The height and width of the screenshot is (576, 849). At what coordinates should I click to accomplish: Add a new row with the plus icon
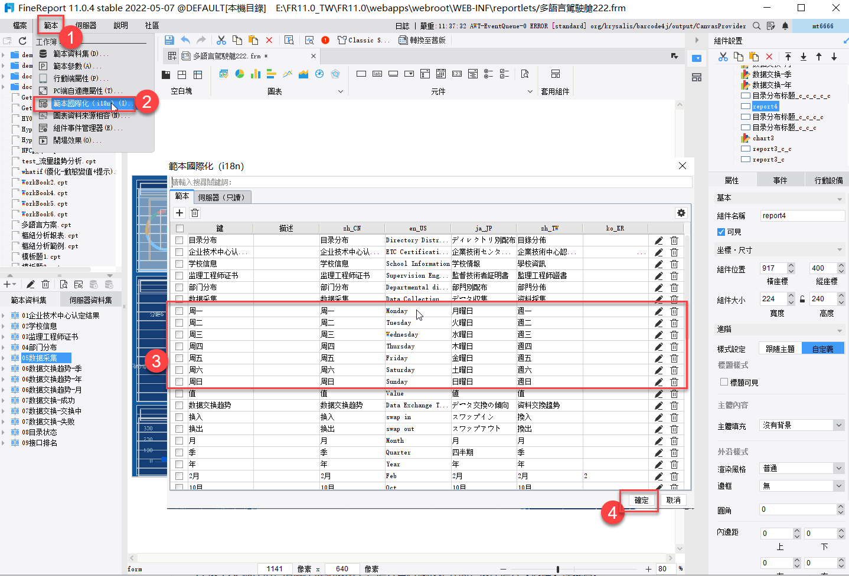tap(180, 213)
